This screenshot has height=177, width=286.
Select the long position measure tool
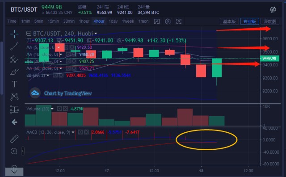[x=14, y=110]
